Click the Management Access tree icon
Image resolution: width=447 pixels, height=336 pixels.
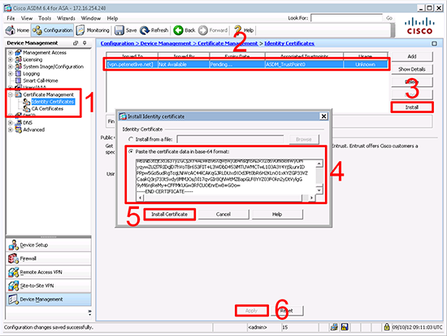click(18, 53)
